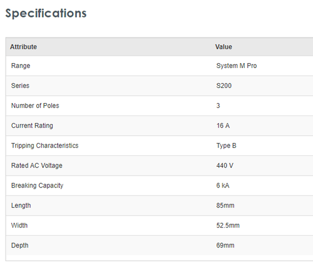
Task: Select the Type B value
Action: point(226,145)
